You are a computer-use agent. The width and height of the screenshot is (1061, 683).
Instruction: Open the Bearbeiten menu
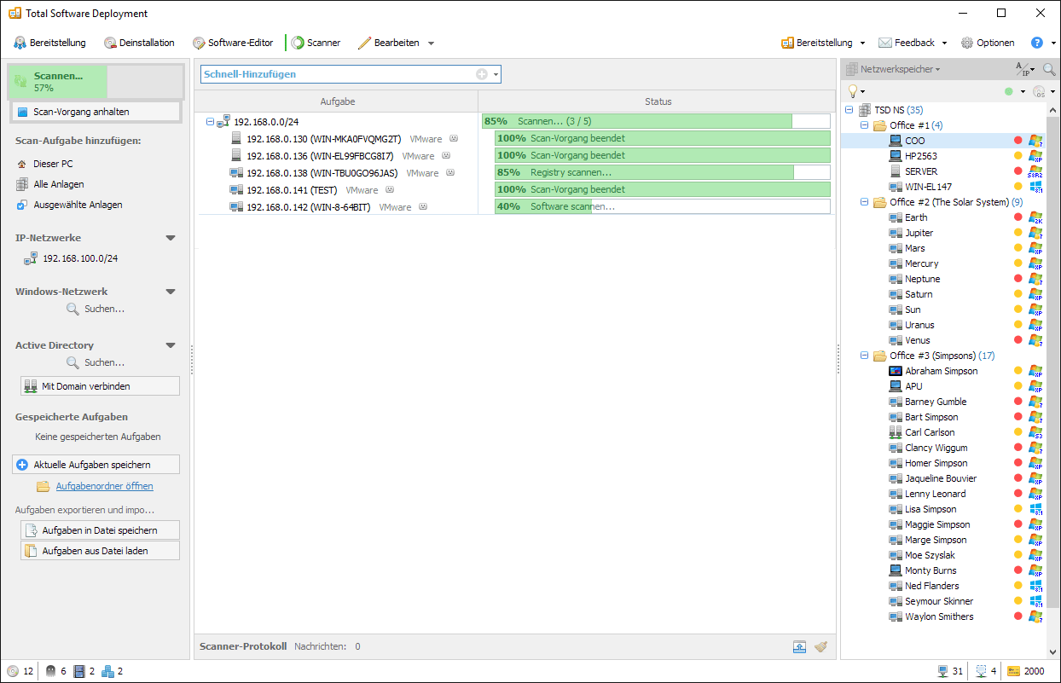(x=396, y=43)
